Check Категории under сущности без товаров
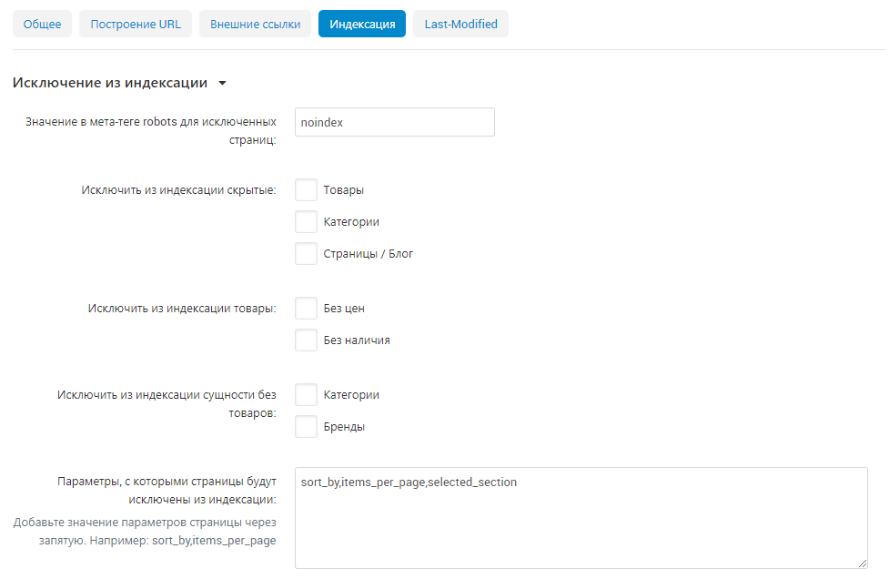This screenshot has width=889, height=579. click(x=306, y=395)
